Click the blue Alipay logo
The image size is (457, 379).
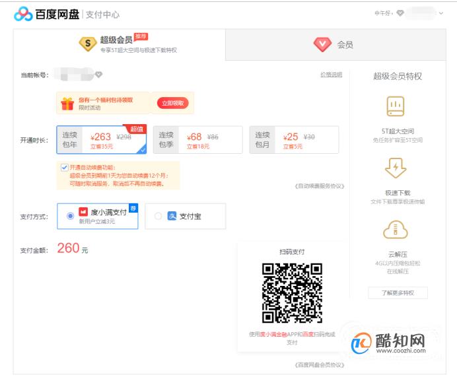click(172, 216)
